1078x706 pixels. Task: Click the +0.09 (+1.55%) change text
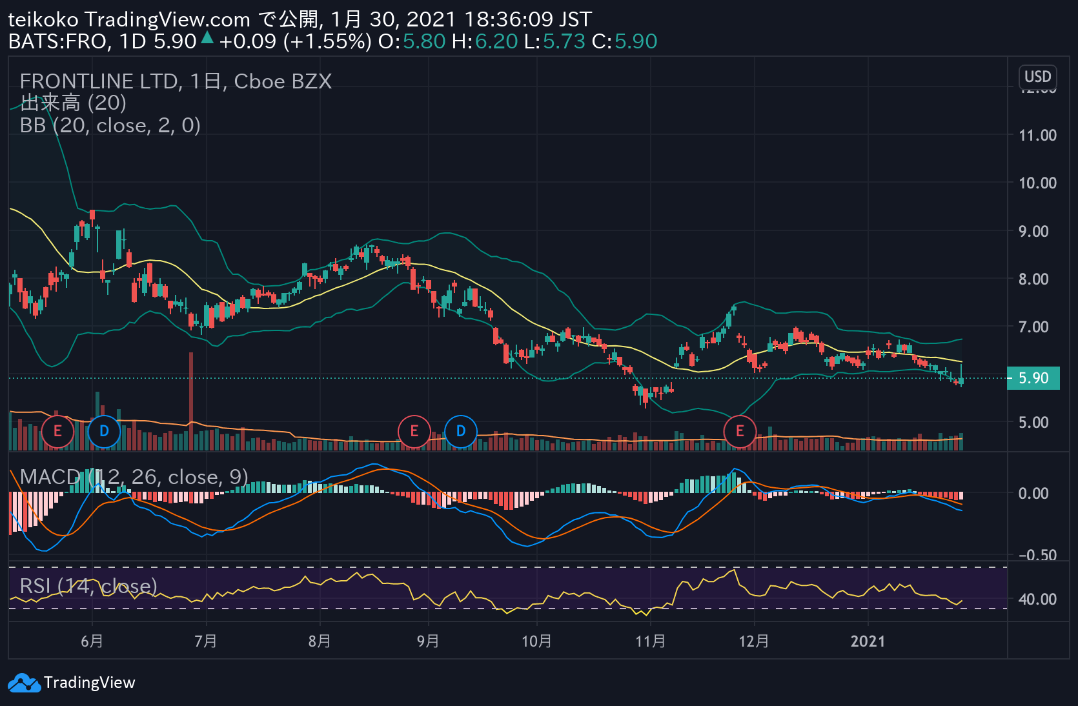pyautogui.click(x=295, y=41)
